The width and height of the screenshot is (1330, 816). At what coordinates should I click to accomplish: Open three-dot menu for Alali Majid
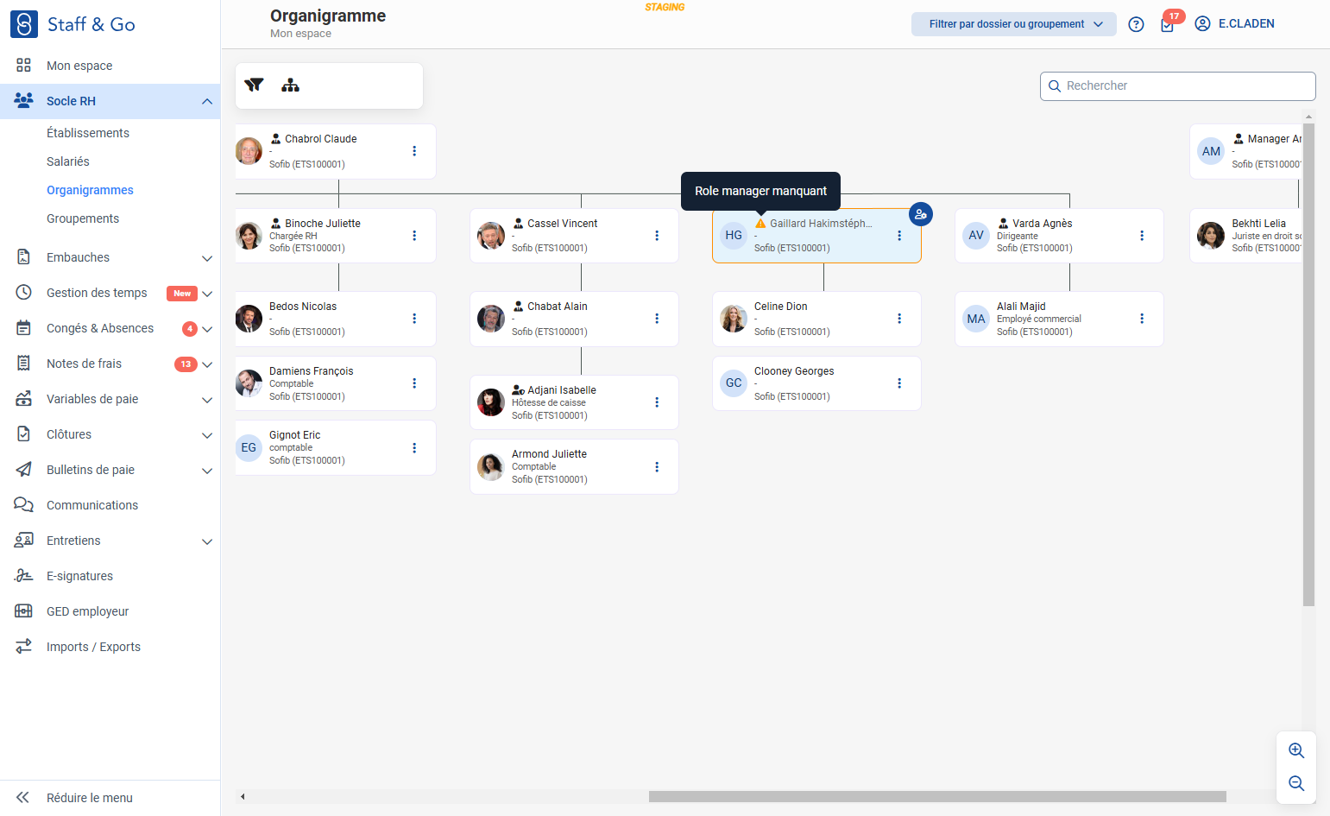pos(1142,319)
